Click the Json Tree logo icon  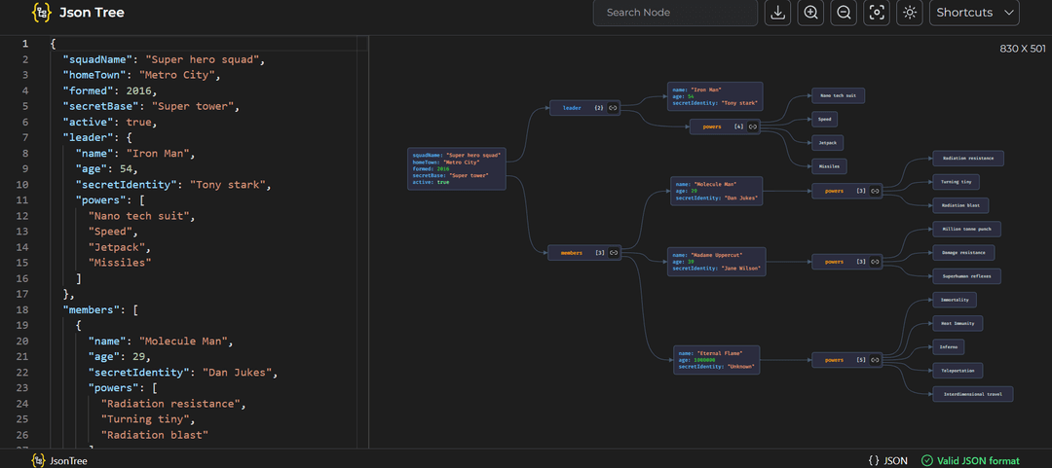pyautogui.click(x=42, y=12)
